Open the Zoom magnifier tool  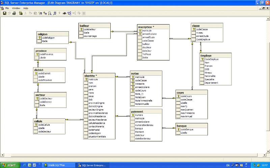[50, 13]
